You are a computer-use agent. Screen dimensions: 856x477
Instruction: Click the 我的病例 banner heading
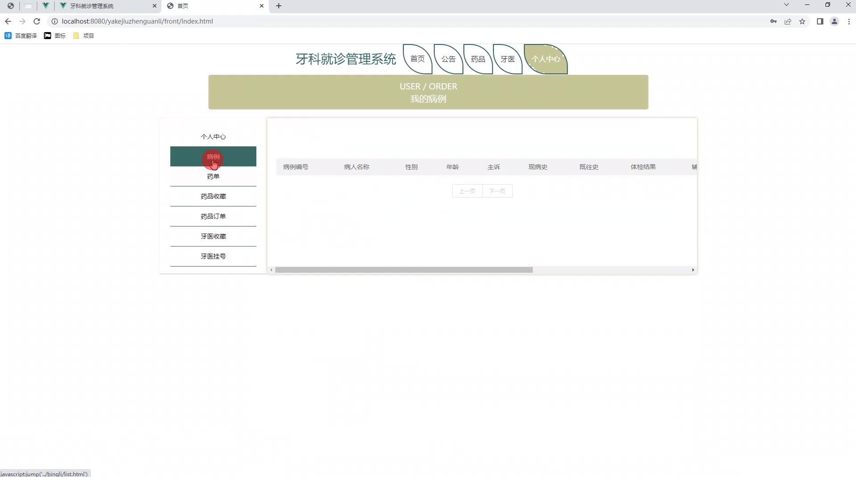[x=428, y=99]
